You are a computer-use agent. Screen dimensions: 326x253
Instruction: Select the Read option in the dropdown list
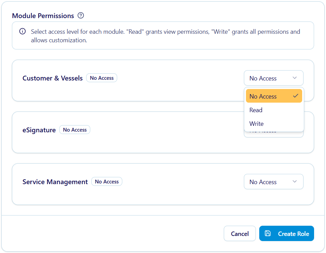pos(256,110)
